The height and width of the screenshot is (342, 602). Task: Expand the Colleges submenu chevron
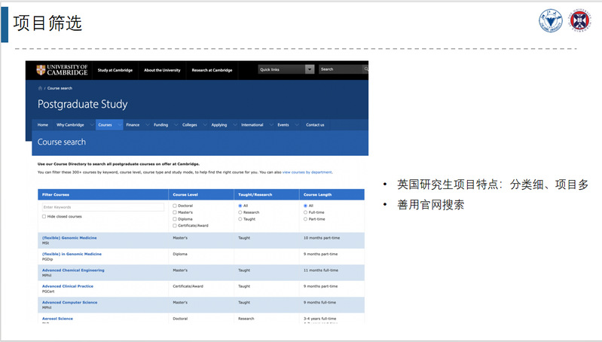click(205, 125)
